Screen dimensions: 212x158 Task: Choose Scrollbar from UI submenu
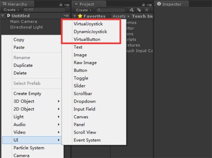[x=83, y=93]
